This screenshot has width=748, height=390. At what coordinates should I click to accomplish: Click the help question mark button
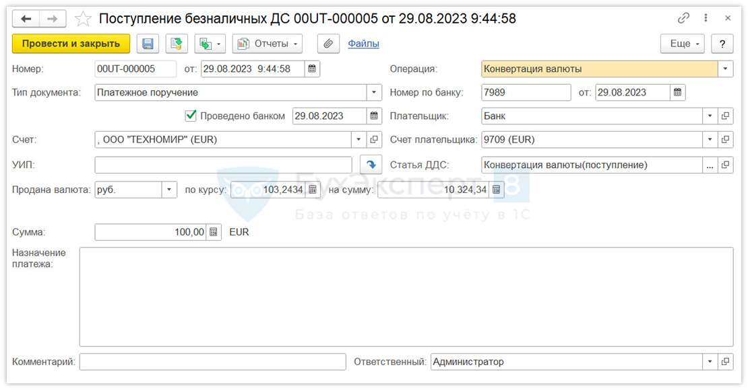click(x=722, y=44)
